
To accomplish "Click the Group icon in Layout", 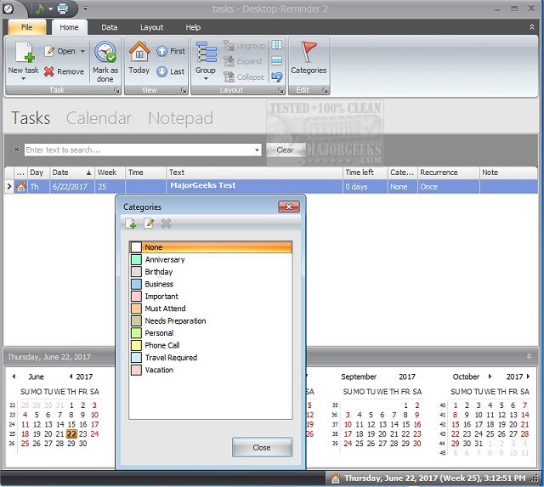I will click(x=205, y=53).
